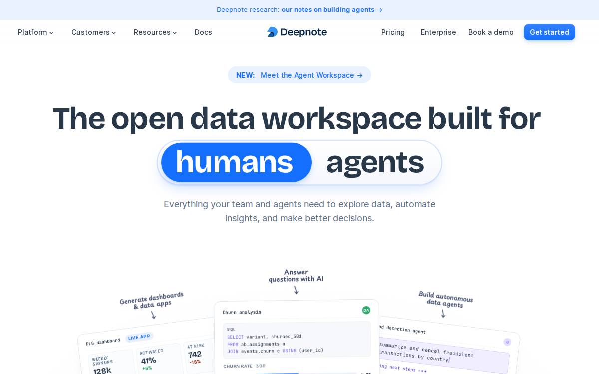This screenshot has height=374, width=599.
Task: Click the LIVE APP badge on PLG dashboard
Action: [139, 337]
